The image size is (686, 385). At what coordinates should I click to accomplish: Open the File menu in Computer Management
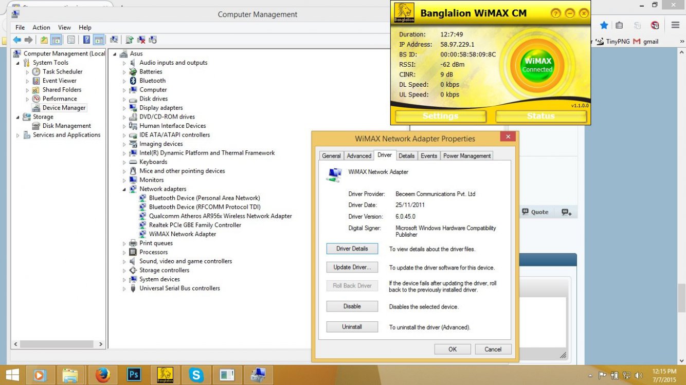[20, 28]
